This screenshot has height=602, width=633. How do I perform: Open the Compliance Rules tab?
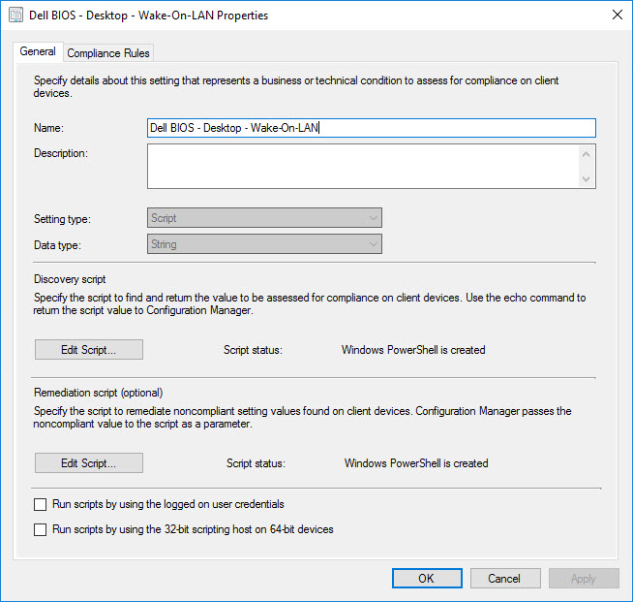pyautogui.click(x=108, y=53)
